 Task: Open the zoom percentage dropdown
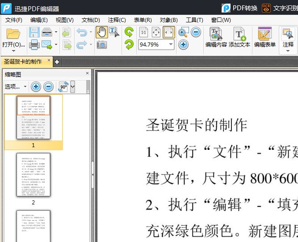click(171, 44)
